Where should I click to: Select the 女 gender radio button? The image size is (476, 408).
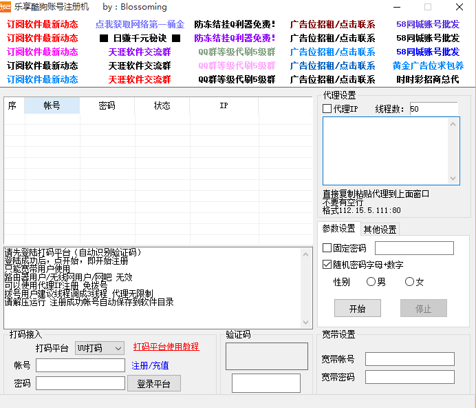point(410,282)
